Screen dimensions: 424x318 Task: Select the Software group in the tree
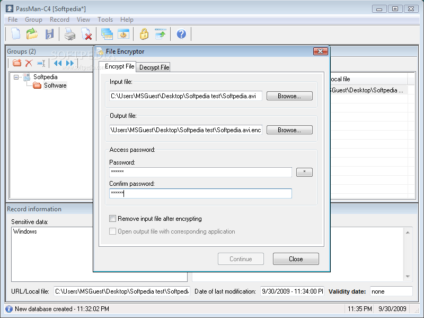point(55,85)
